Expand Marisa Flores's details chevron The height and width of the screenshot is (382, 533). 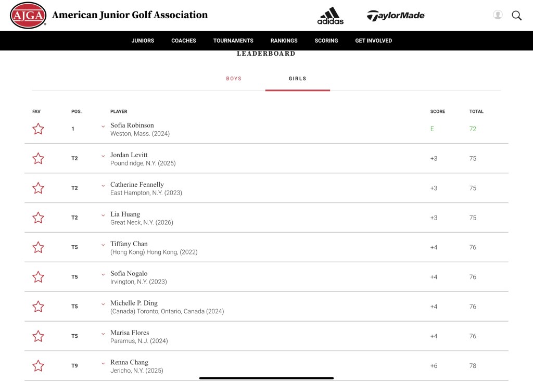coord(103,334)
